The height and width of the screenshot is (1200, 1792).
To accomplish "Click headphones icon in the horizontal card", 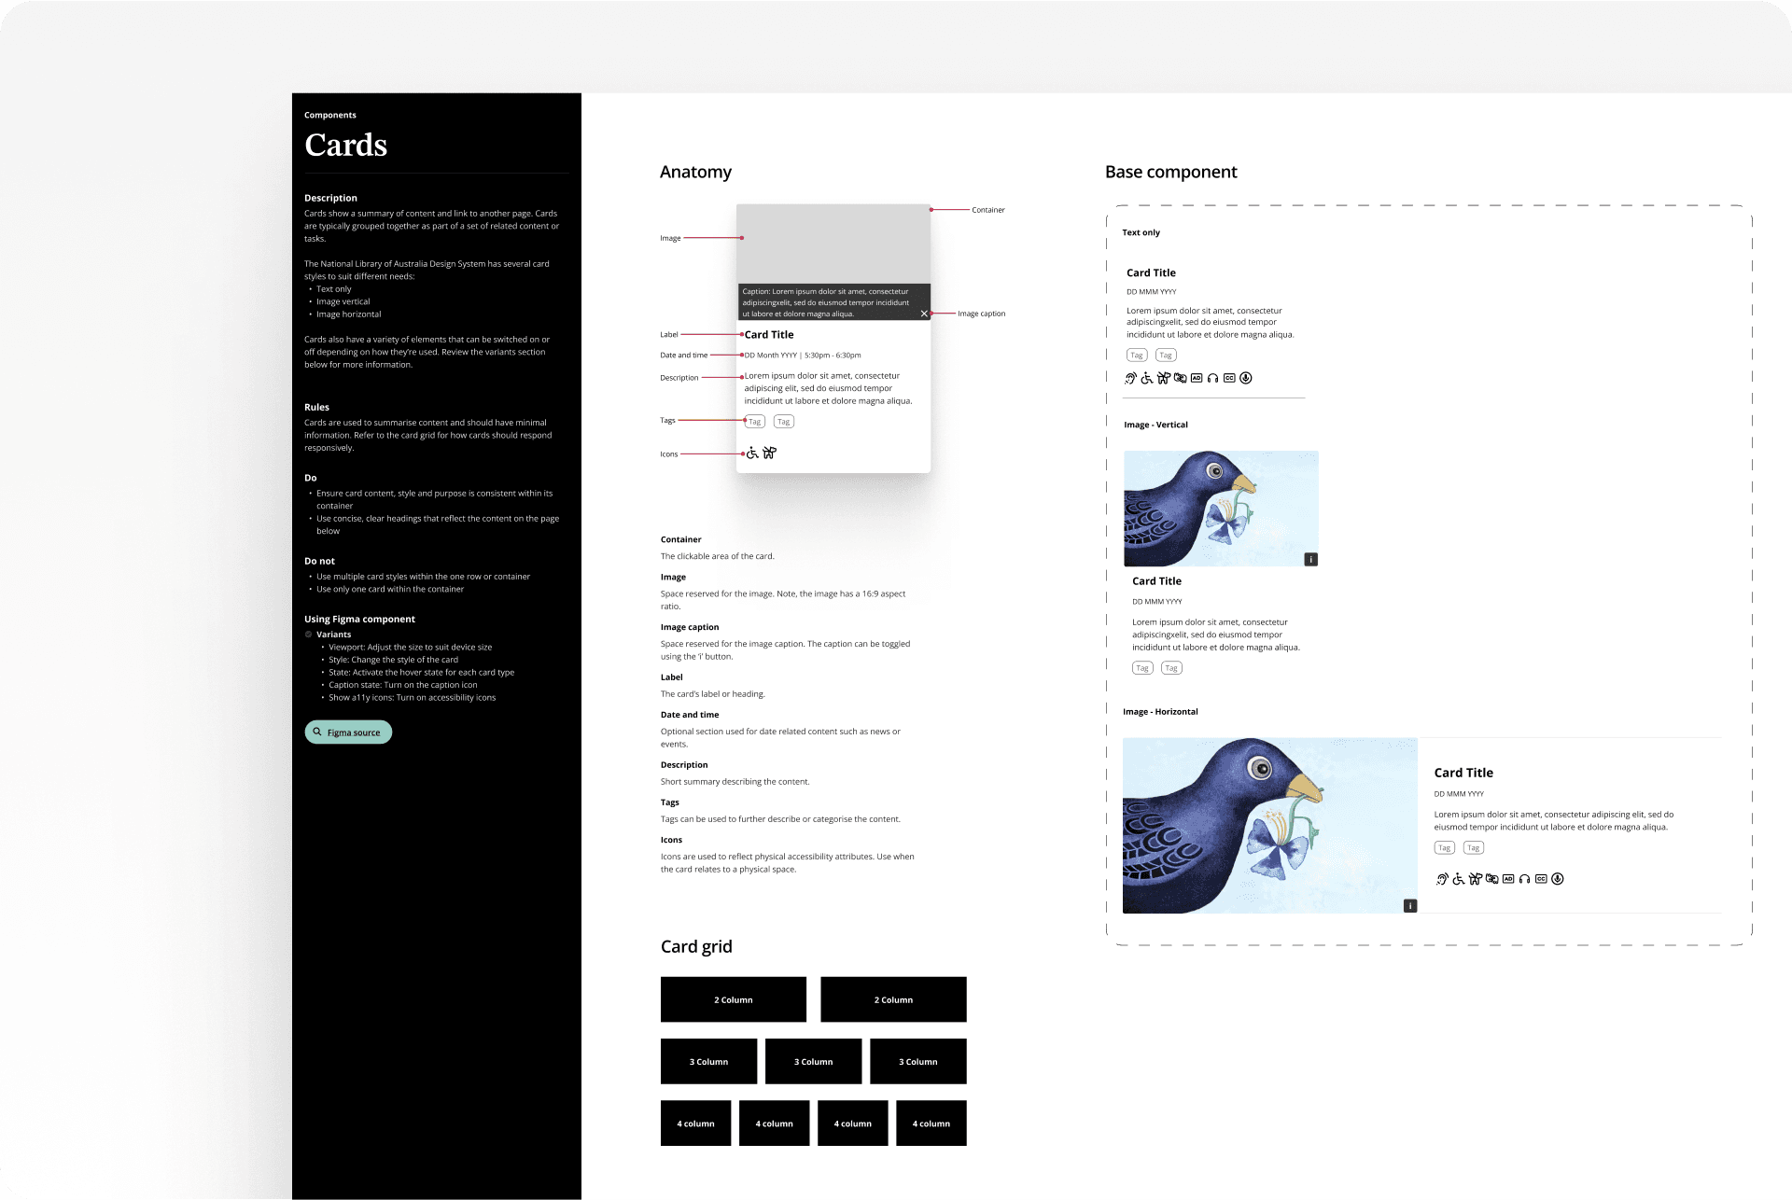I will pyautogui.click(x=1524, y=879).
